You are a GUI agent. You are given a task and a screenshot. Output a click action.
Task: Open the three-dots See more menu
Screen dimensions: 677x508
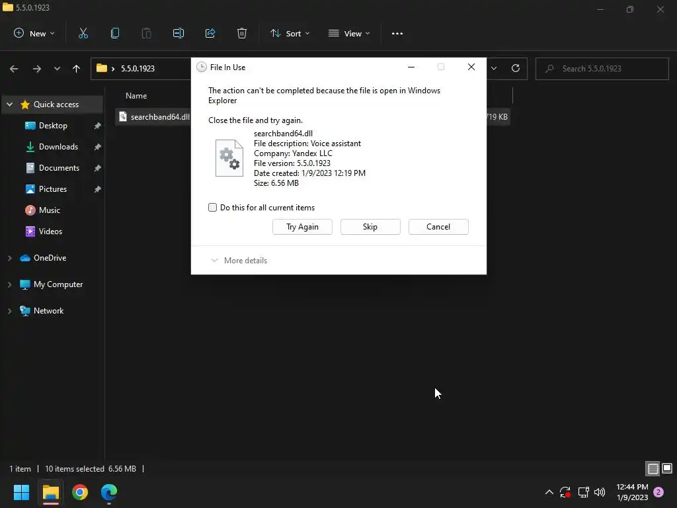[397, 34]
